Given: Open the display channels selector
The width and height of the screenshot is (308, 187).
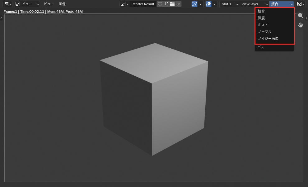Looking at the screenshot, I should (x=301, y=4).
